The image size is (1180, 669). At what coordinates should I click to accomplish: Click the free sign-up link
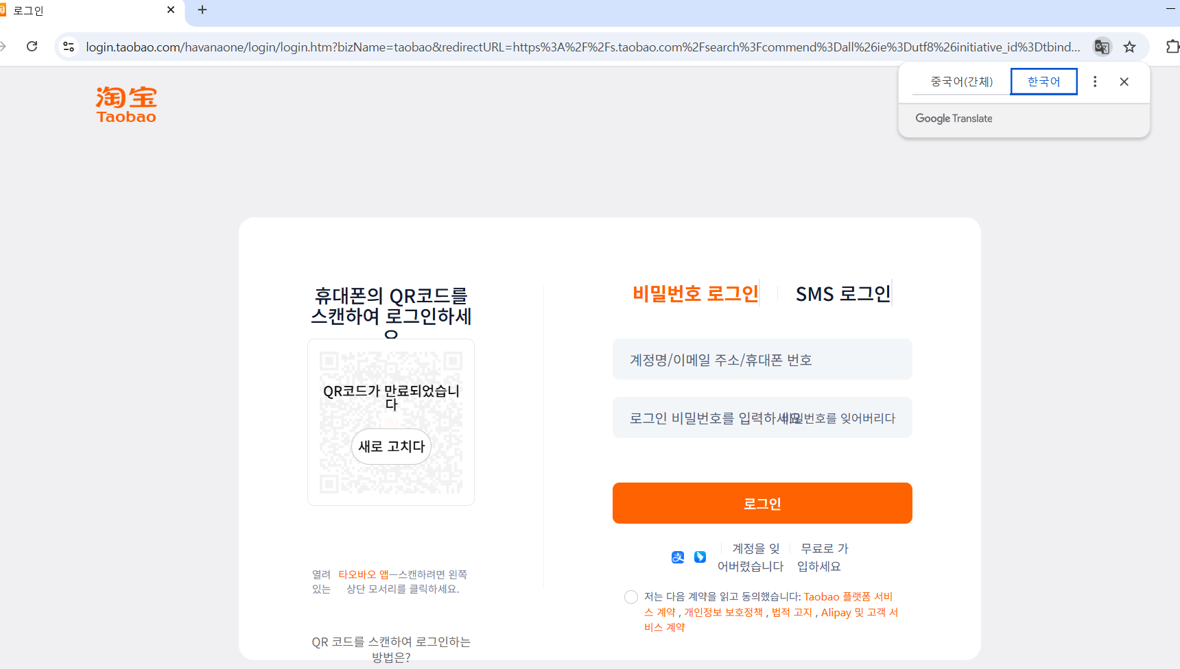pos(823,557)
